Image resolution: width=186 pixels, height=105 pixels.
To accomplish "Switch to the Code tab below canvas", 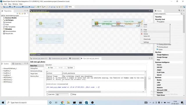I will [x=38, y=55].
